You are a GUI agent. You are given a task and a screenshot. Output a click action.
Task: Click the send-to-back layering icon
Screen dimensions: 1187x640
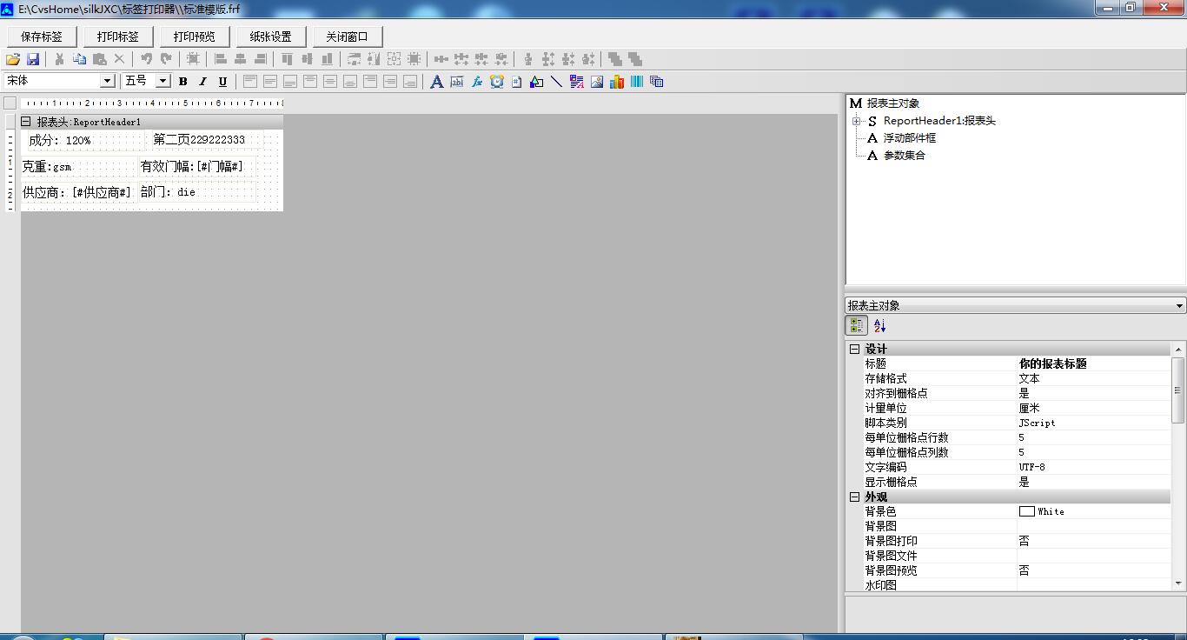click(x=635, y=59)
